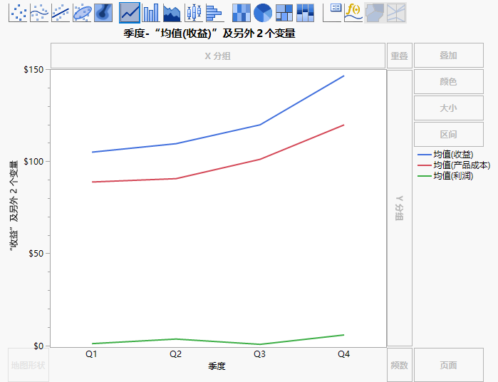Choose the Line of Fit icon
This screenshot has width=498, height=382.
tap(61, 13)
